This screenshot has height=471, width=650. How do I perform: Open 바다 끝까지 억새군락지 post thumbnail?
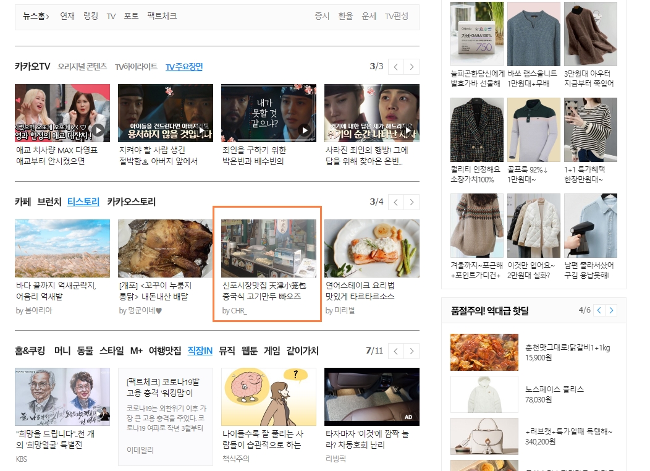62,248
